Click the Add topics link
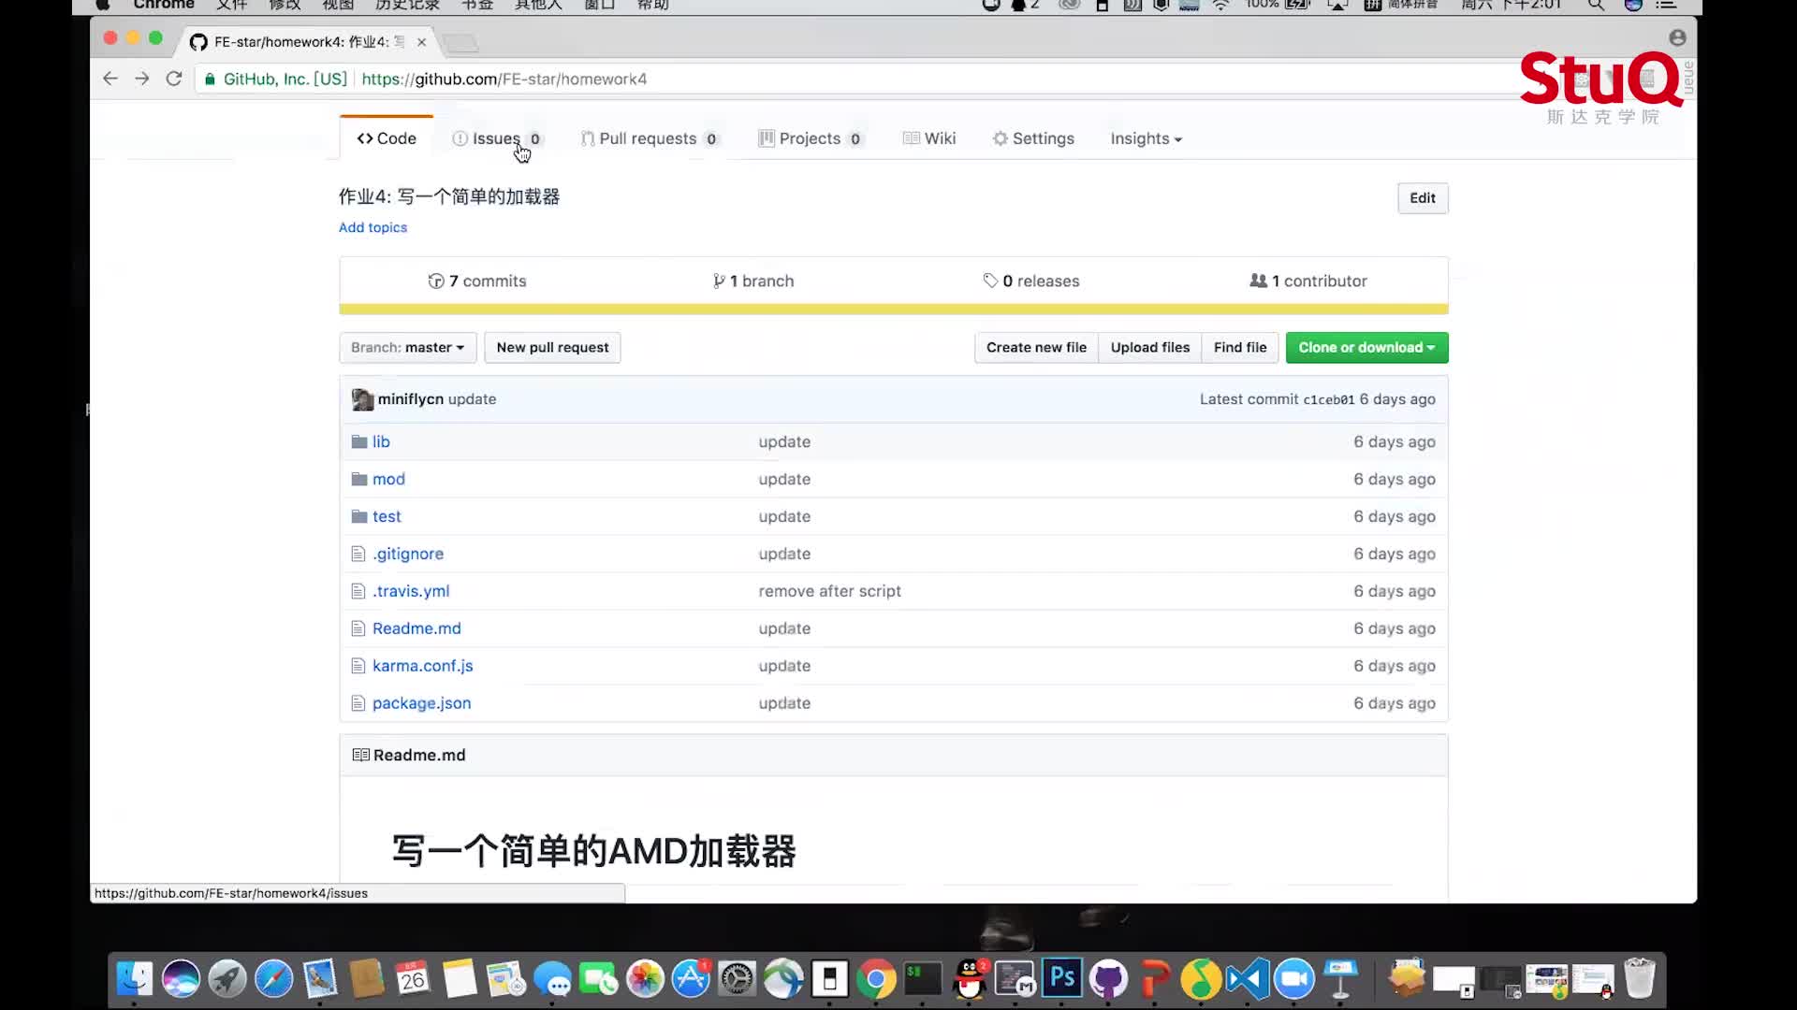The width and height of the screenshot is (1797, 1010). (373, 227)
